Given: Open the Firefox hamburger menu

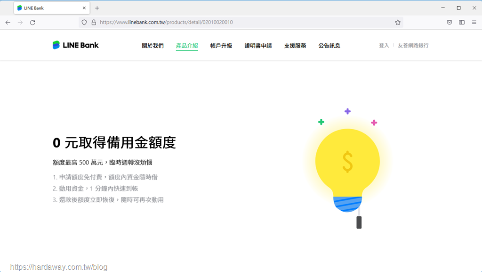Looking at the screenshot, I should [x=474, y=22].
